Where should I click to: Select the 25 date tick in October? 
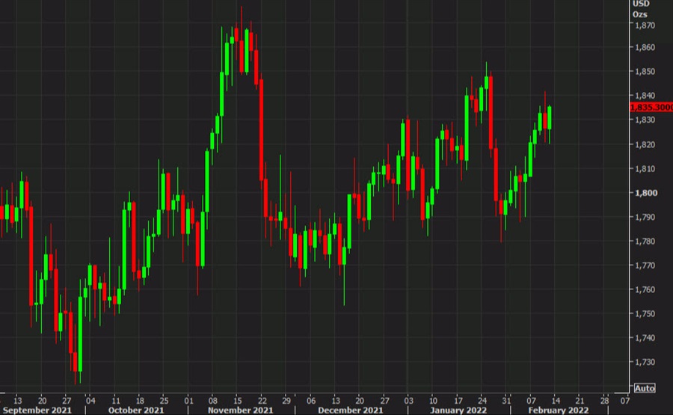pyautogui.click(x=164, y=401)
